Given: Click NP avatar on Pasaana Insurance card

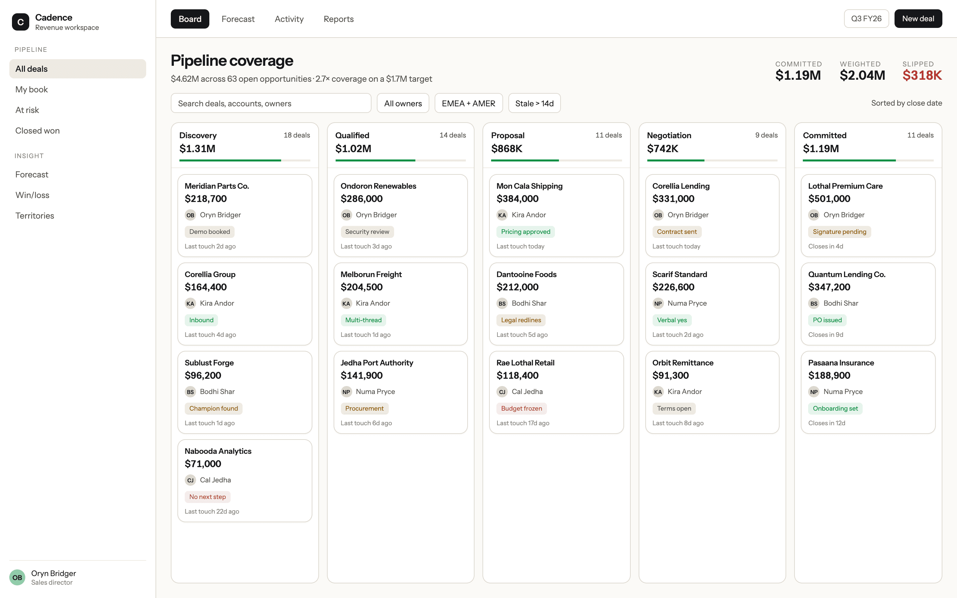Looking at the screenshot, I should pyautogui.click(x=814, y=392).
